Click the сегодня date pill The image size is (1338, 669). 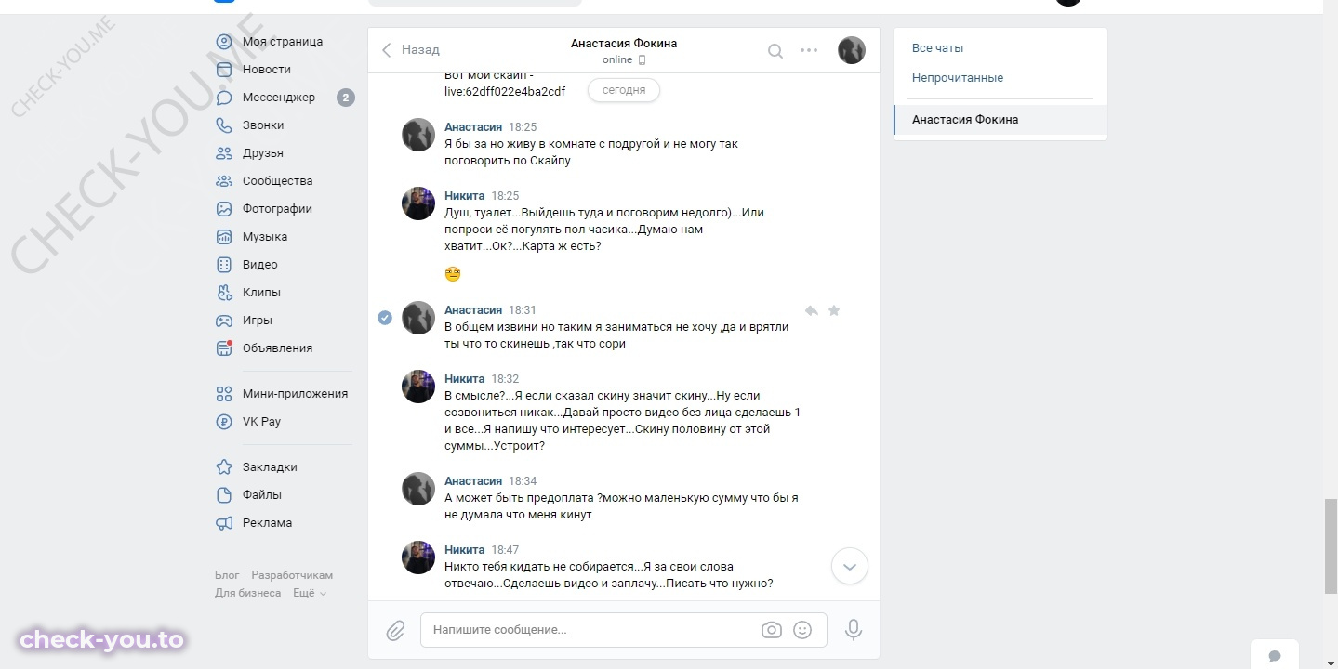[x=624, y=90]
